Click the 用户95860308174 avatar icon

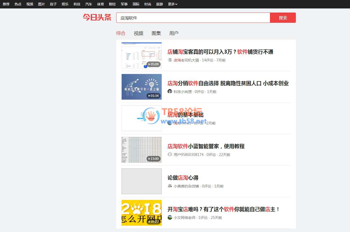click(x=170, y=154)
